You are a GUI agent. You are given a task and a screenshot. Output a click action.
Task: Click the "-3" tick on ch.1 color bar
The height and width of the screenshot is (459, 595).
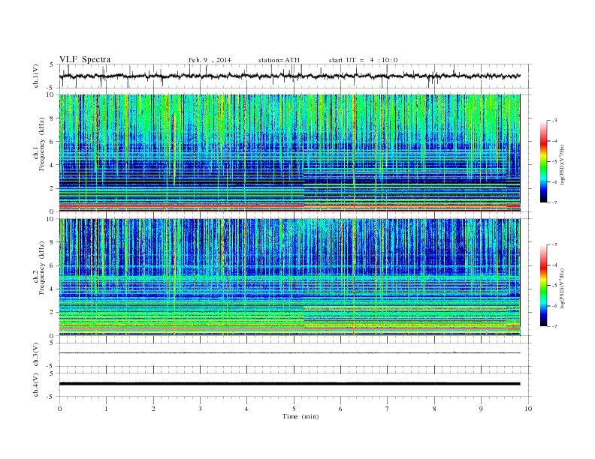click(554, 121)
